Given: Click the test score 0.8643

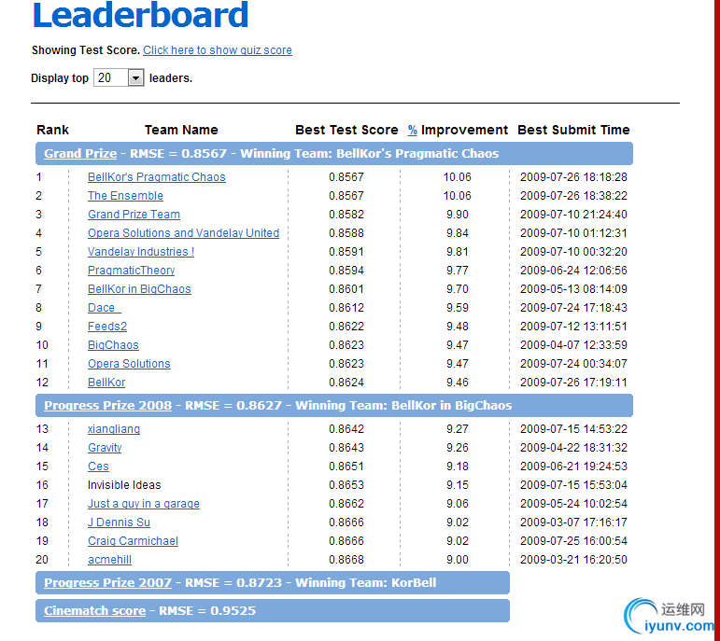Looking at the screenshot, I should pos(346,448).
